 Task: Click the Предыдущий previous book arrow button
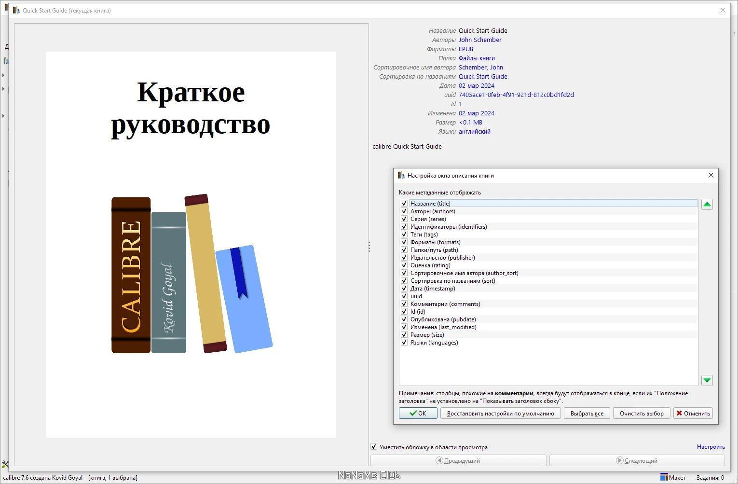[x=458, y=460]
